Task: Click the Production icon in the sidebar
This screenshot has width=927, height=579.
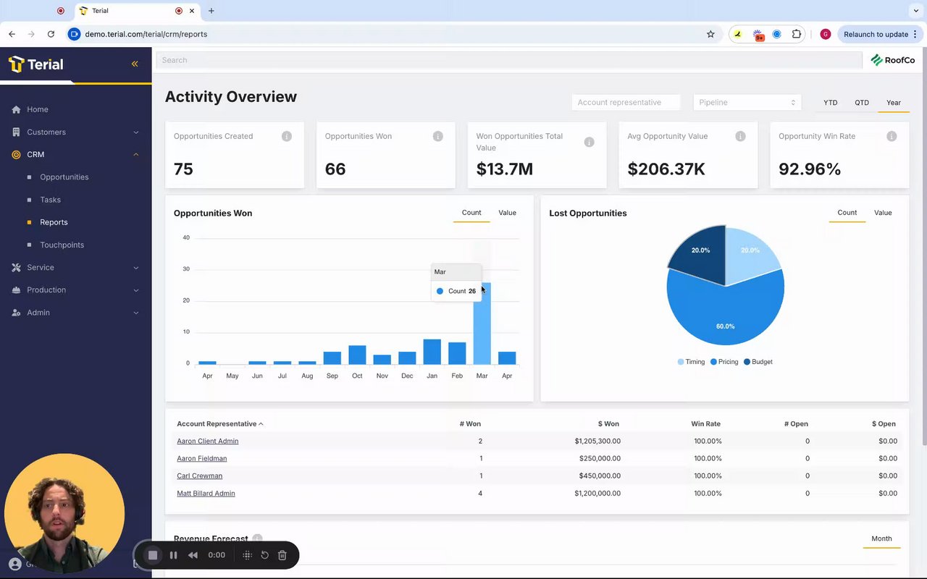Action: [x=16, y=289]
